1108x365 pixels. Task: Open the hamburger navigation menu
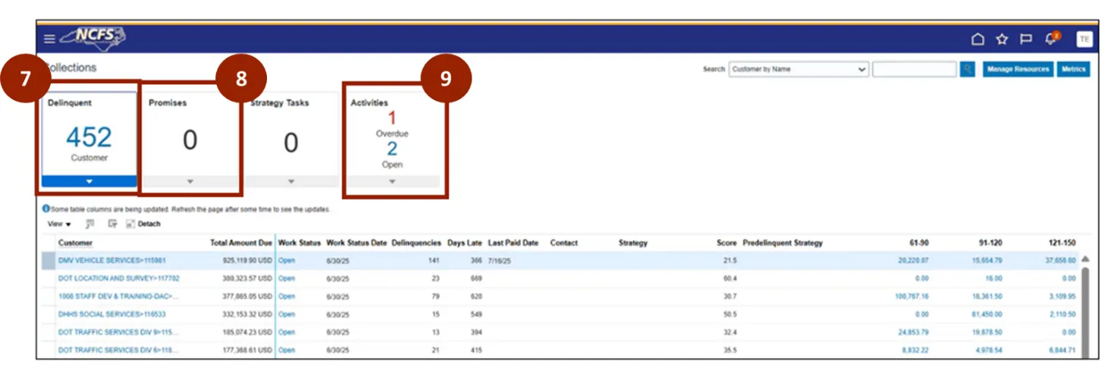point(49,39)
